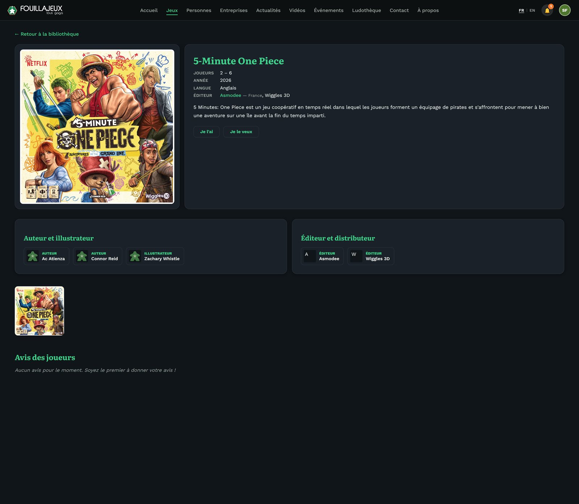Screen dimensions: 579x504
Task: Open the notifications bell
Action: click(547, 10)
